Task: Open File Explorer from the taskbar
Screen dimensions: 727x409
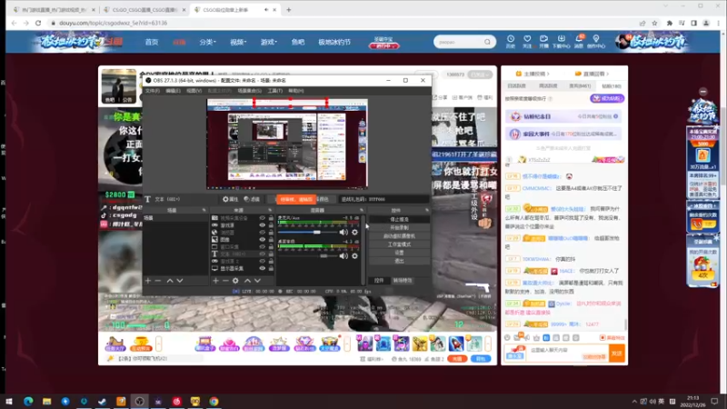Action: click(47, 401)
